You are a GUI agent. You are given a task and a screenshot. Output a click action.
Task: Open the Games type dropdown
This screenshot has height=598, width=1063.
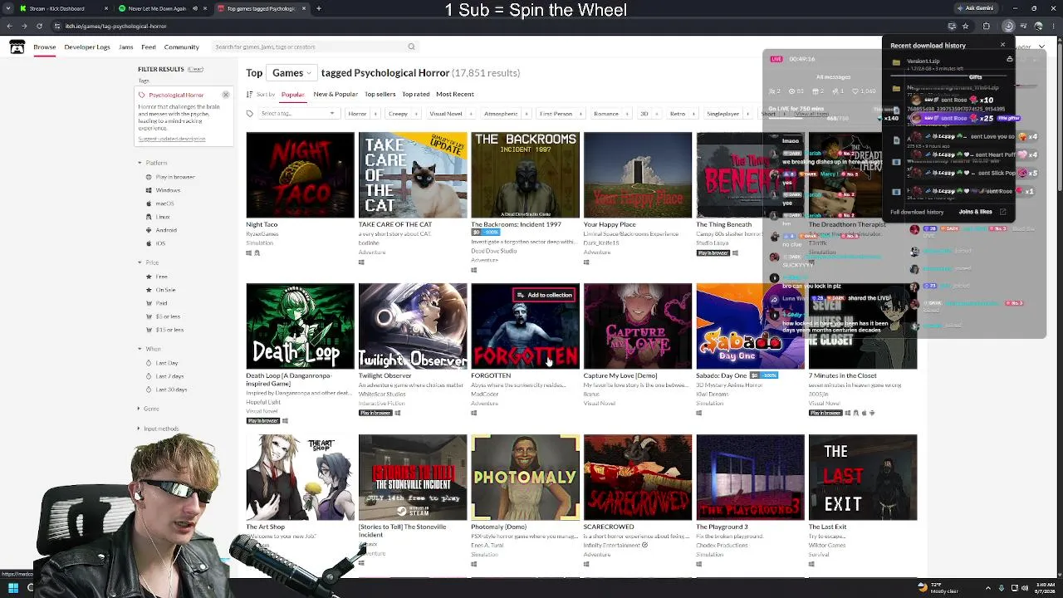point(291,73)
